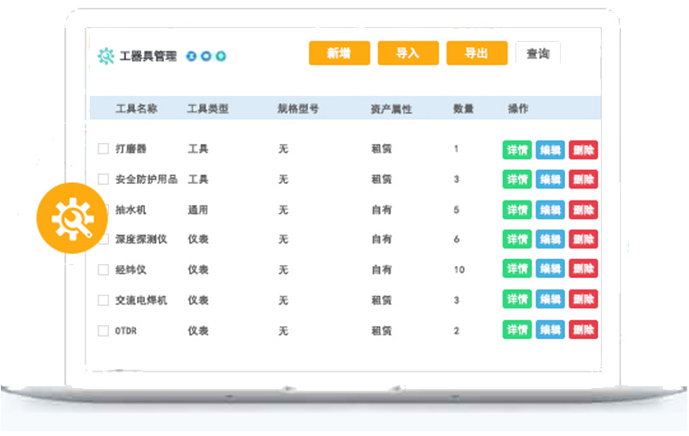
Task: Open 详情 for the OTDR row
Action: [517, 330]
